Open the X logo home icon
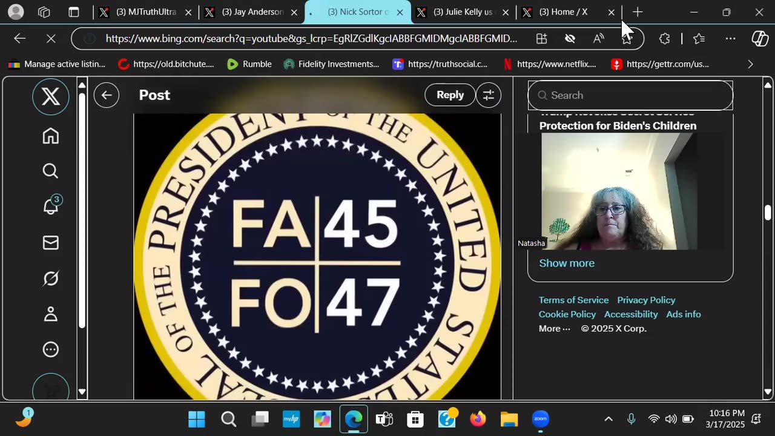This screenshot has height=436, width=775. (51, 97)
